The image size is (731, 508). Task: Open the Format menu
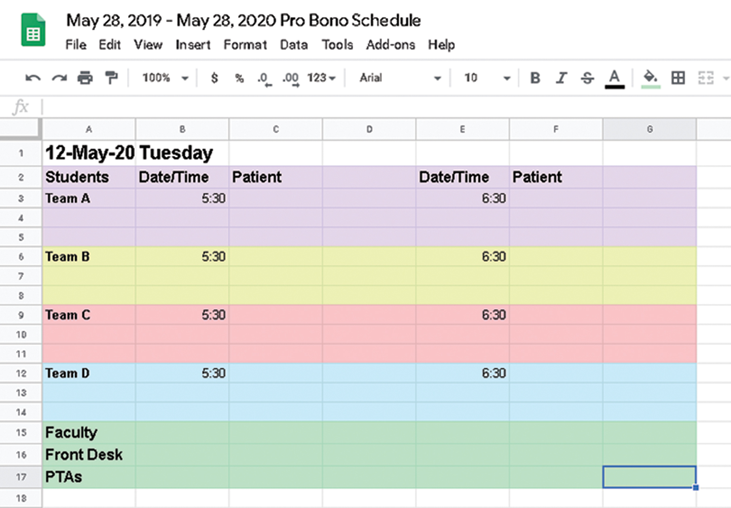(245, 44)
